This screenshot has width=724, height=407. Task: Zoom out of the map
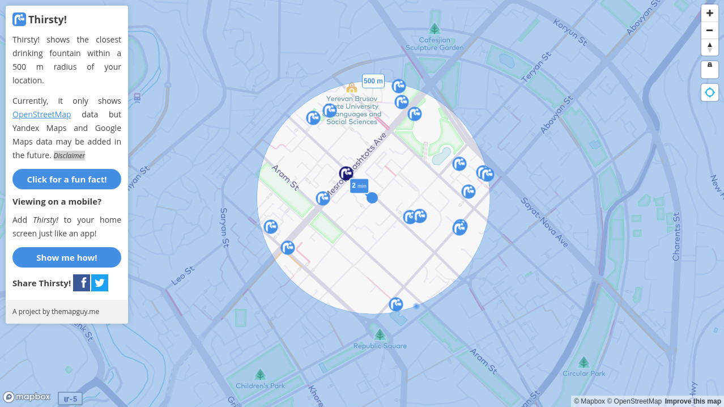tap(709, 31)
